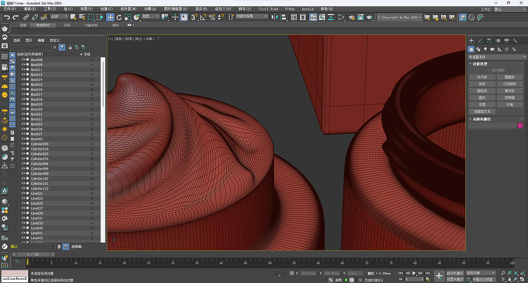Go to the end frame button
Image resolution: width=528 pixels, height=283 pixels.
[x=428, y=273]
